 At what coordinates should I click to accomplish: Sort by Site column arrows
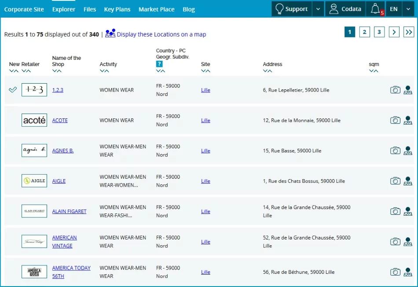(205, 71)
